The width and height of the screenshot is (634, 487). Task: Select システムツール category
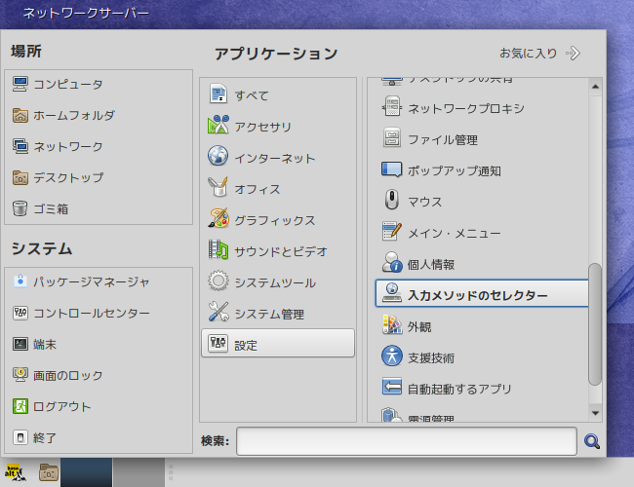[278, 282]
